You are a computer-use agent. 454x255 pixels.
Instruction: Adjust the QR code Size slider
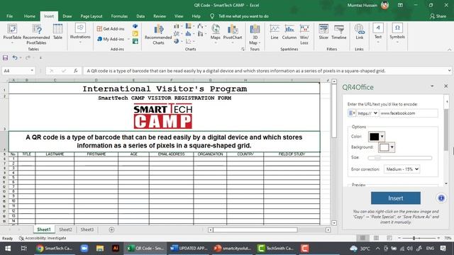pyautogui.click(x=400, y=158)
